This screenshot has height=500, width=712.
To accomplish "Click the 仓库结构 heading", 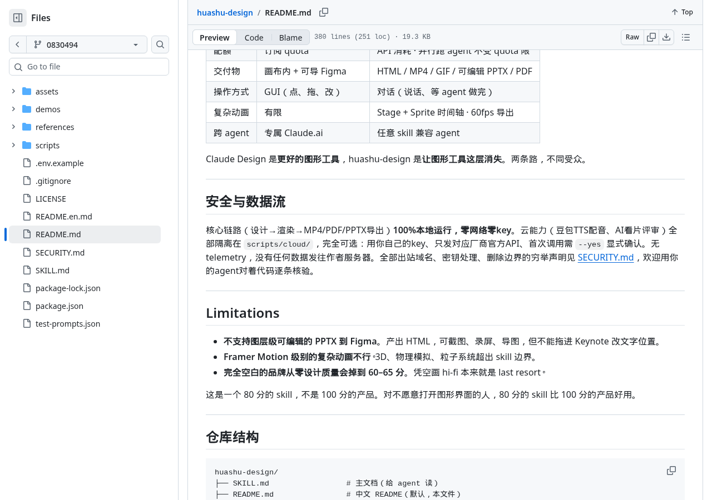I will 233,437.
